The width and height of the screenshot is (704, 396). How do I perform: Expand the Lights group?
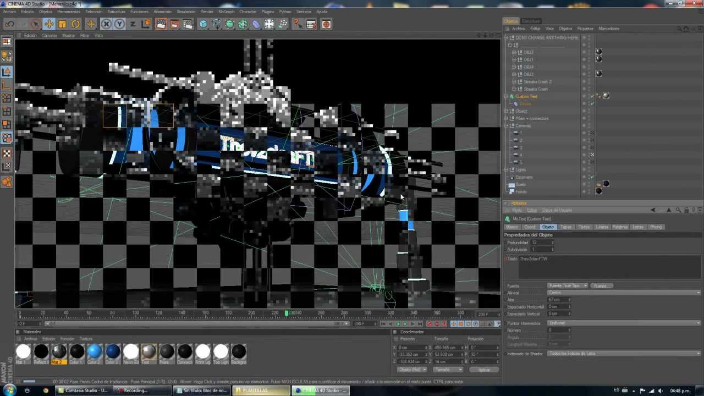(506, 169)
